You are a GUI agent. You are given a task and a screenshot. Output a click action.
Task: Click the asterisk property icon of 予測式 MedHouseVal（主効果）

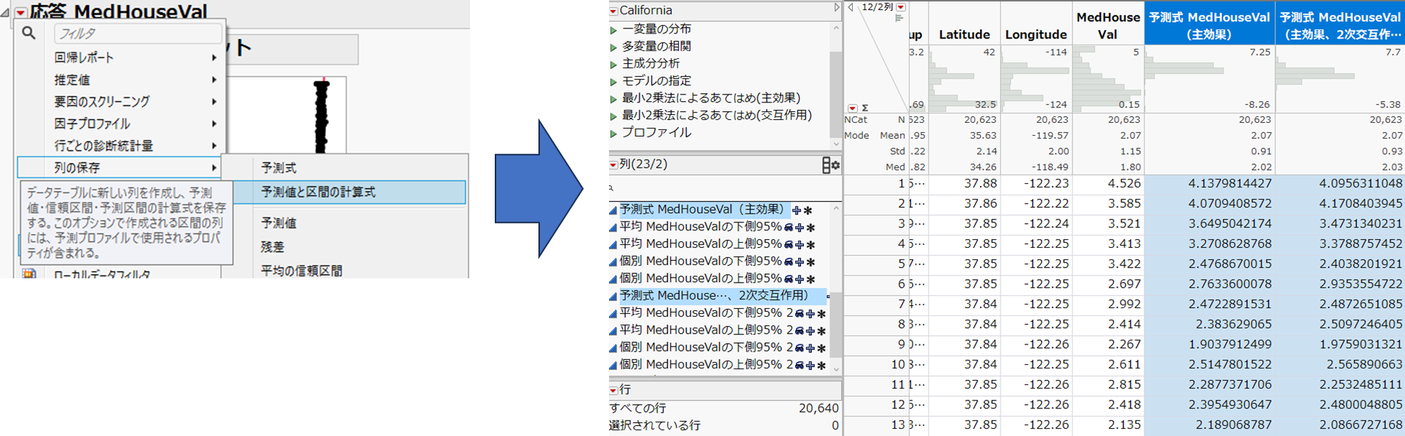(x=807, y=210)
